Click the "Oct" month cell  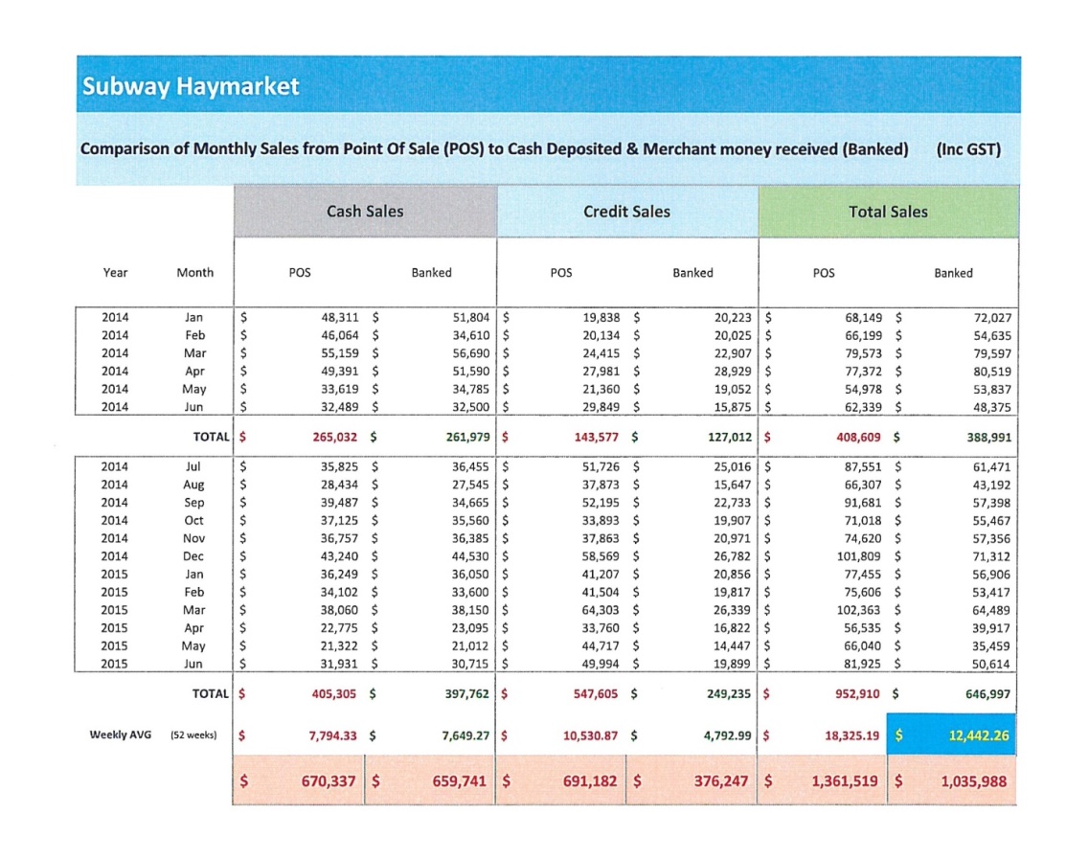point(193,520)
